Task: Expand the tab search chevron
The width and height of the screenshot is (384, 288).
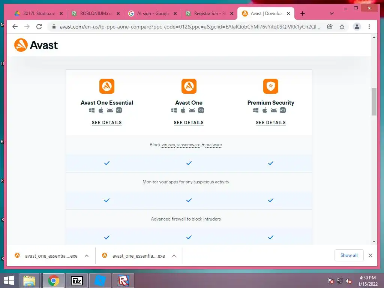Action: point(332,13)
